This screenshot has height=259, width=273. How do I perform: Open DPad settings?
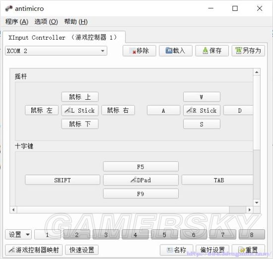click(141, 180)
